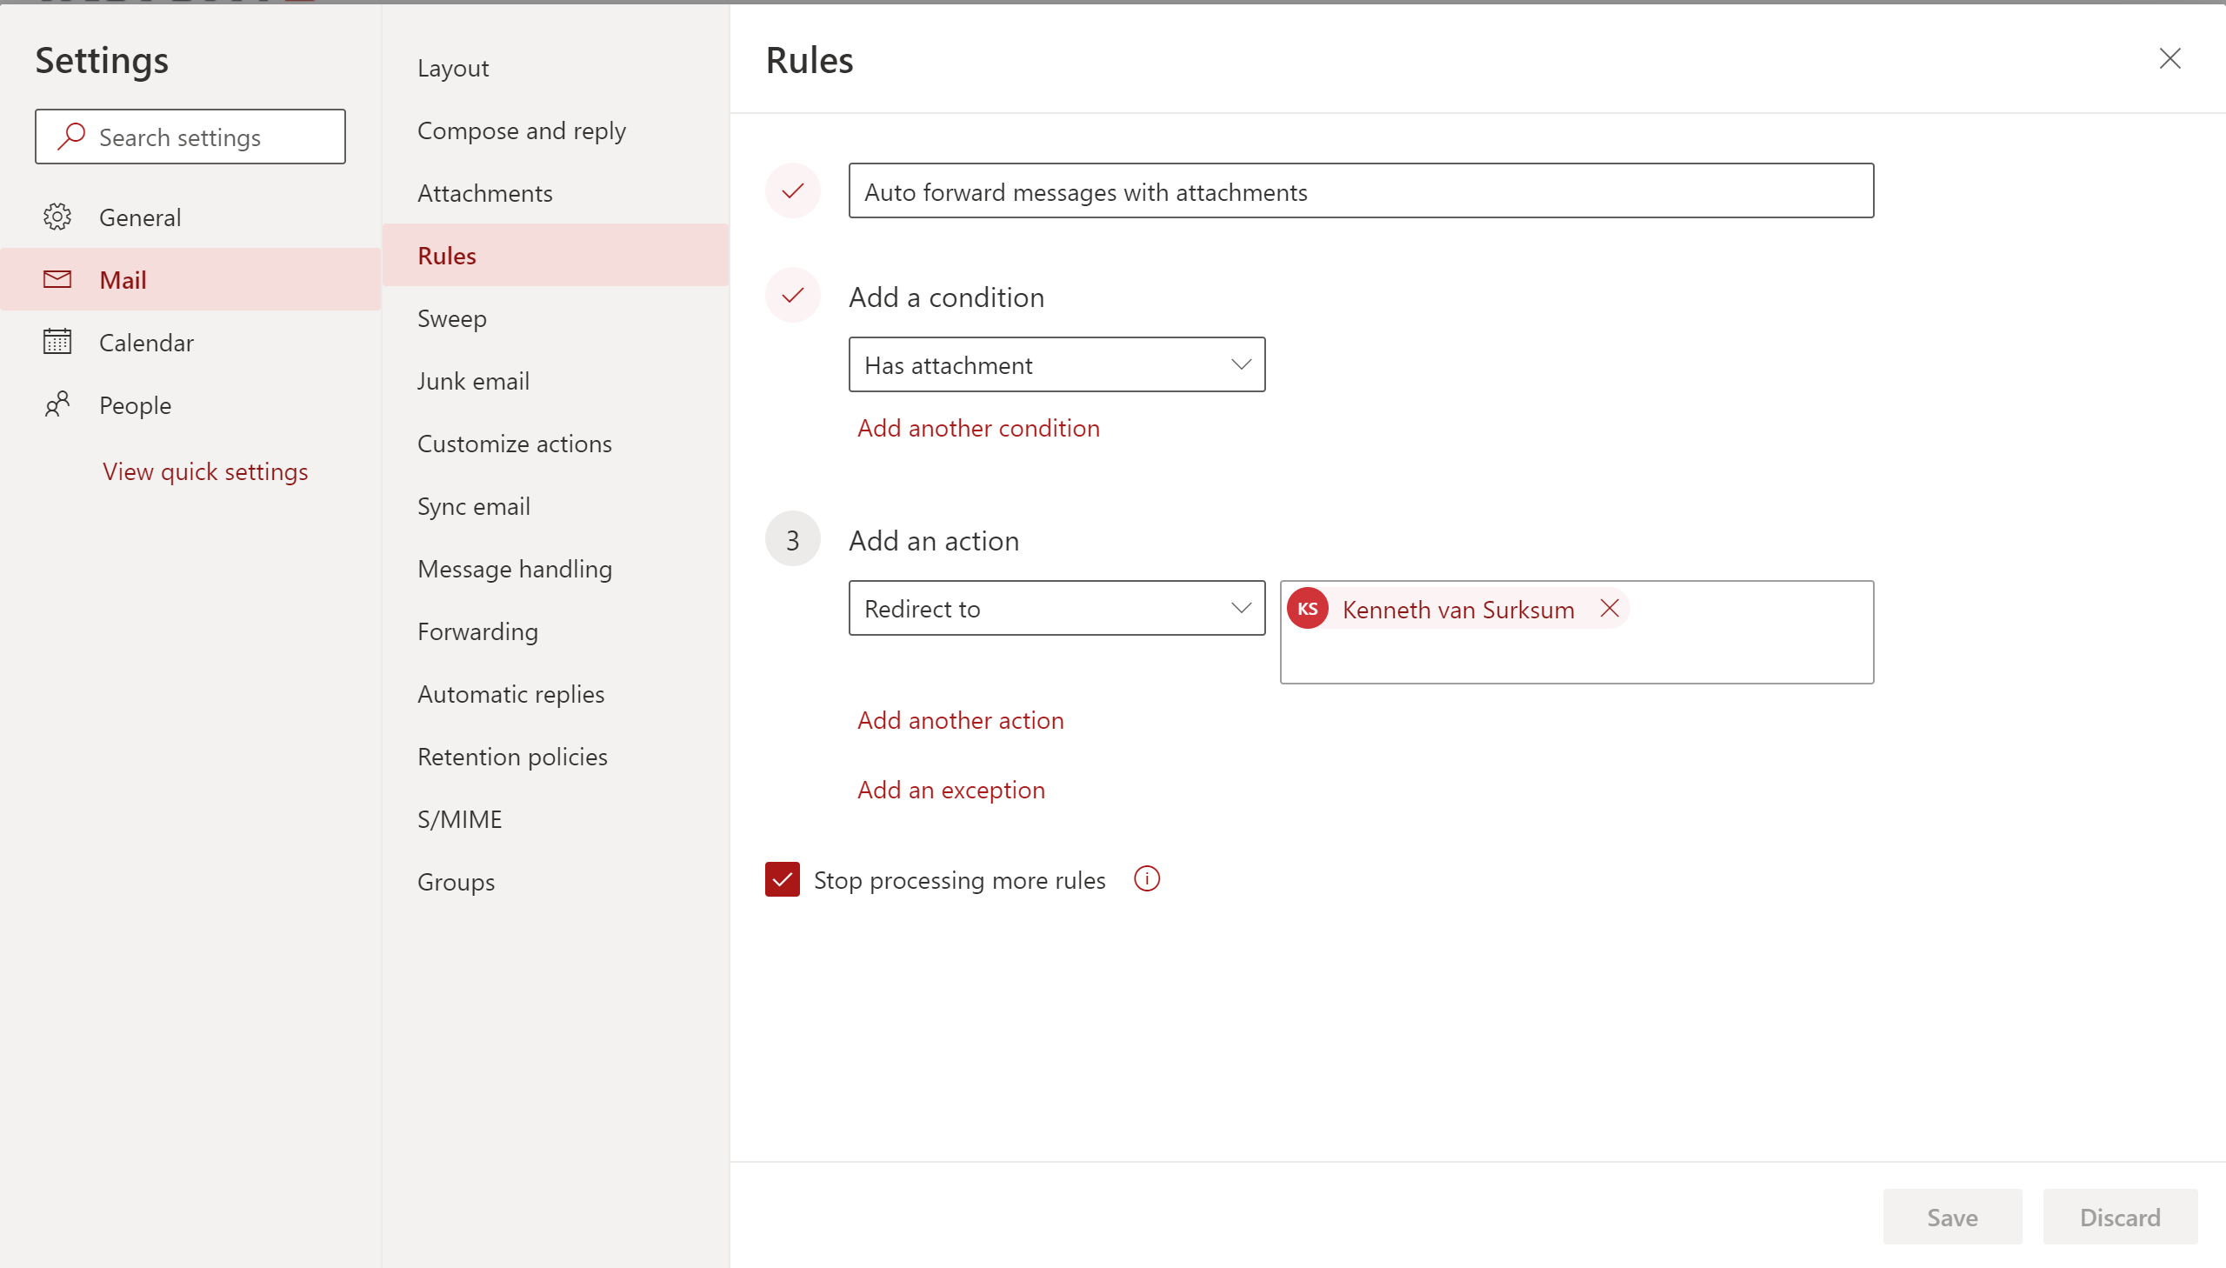Click the Kenneth van Surksum name text

click(x=1458, y=610)
